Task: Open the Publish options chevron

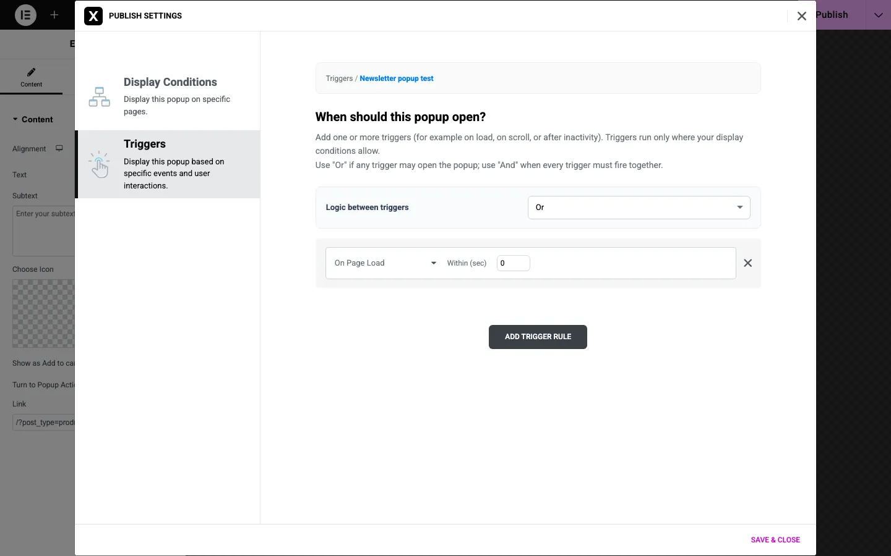Action: (x=879, y=15)
